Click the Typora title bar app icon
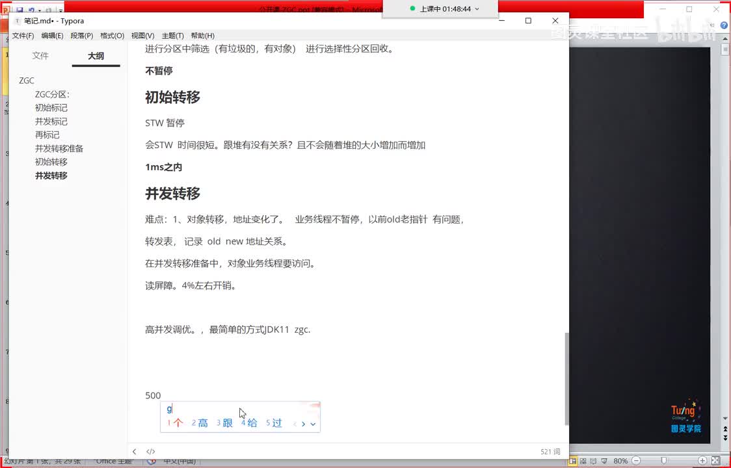Image resolution: width=731 pixels, height=468 pixels. [18, 21]
